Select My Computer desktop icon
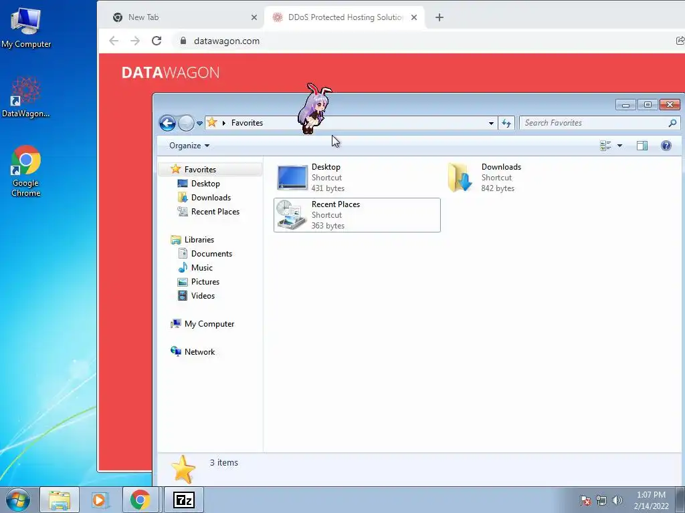The width and height of the screenshot is (685, 513). [26, 27]
